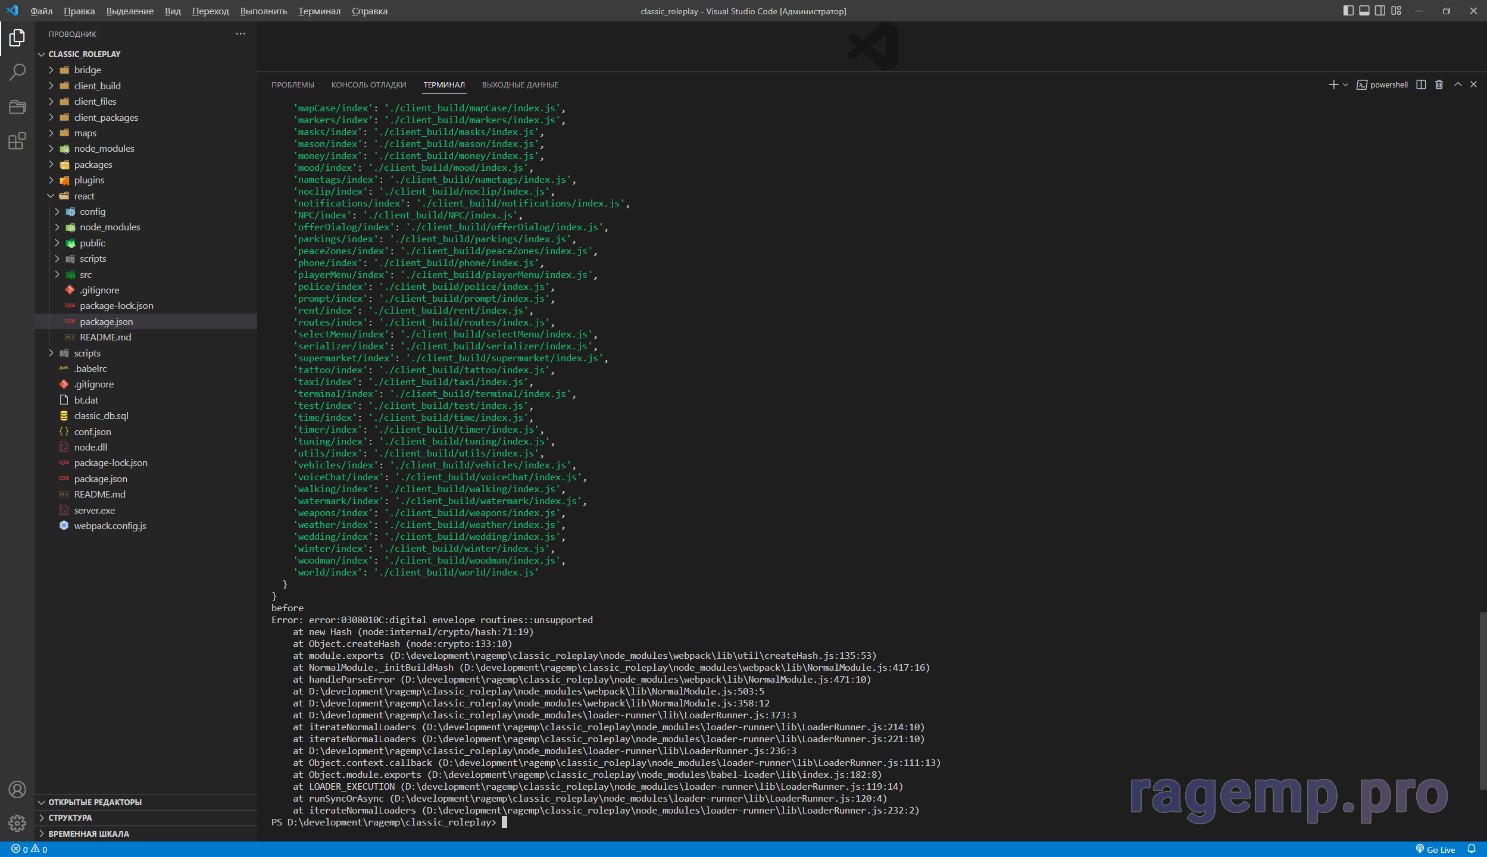Open package.json inside react folder

(x=146, y=321)
